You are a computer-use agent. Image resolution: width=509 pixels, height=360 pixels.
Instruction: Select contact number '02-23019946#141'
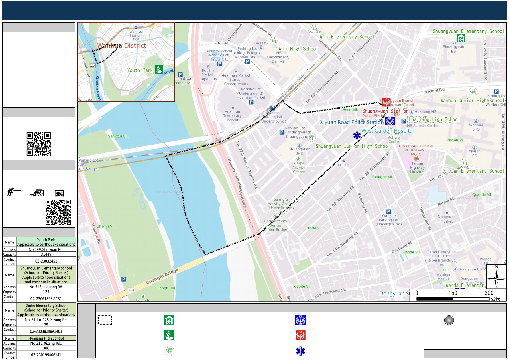(46, 355)
